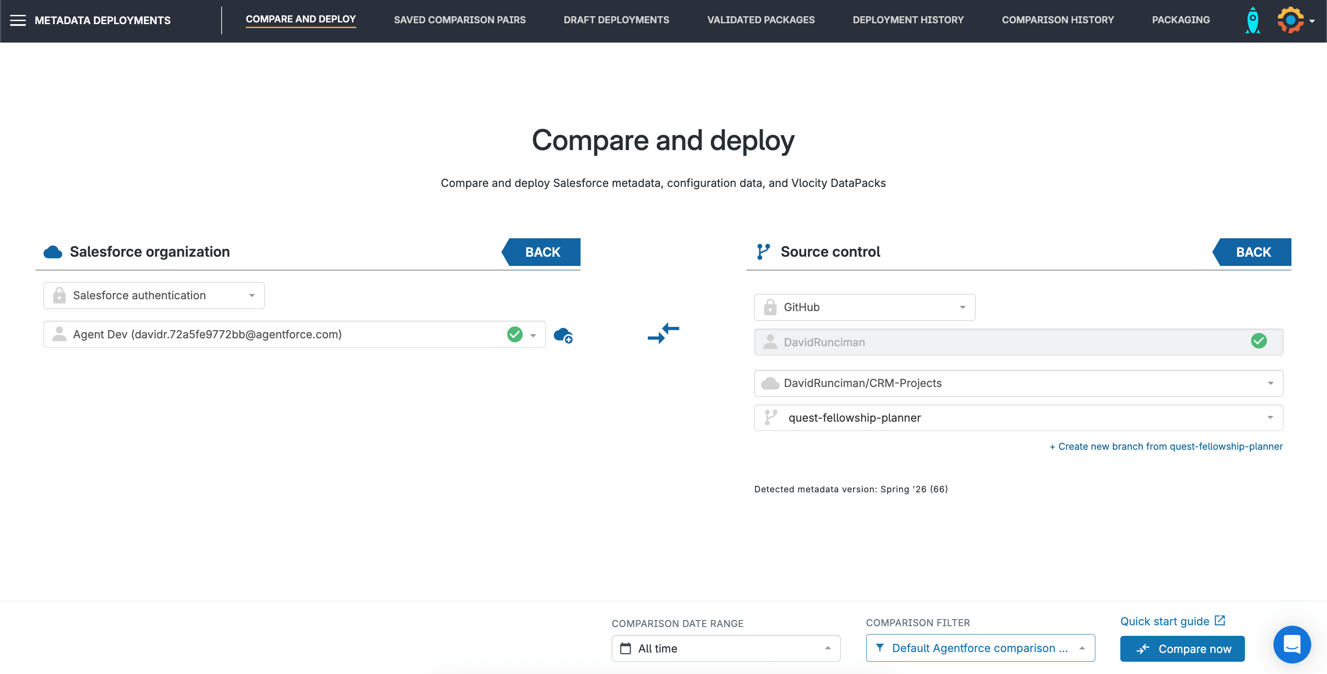
Task: Click the green checkmark on DavidRunciman account
Action: pyautogui.click(x=1259, y=341)
